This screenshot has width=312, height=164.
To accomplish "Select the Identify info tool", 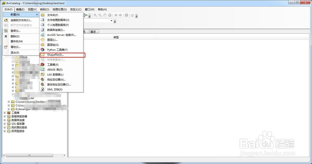I will [126, 15].
